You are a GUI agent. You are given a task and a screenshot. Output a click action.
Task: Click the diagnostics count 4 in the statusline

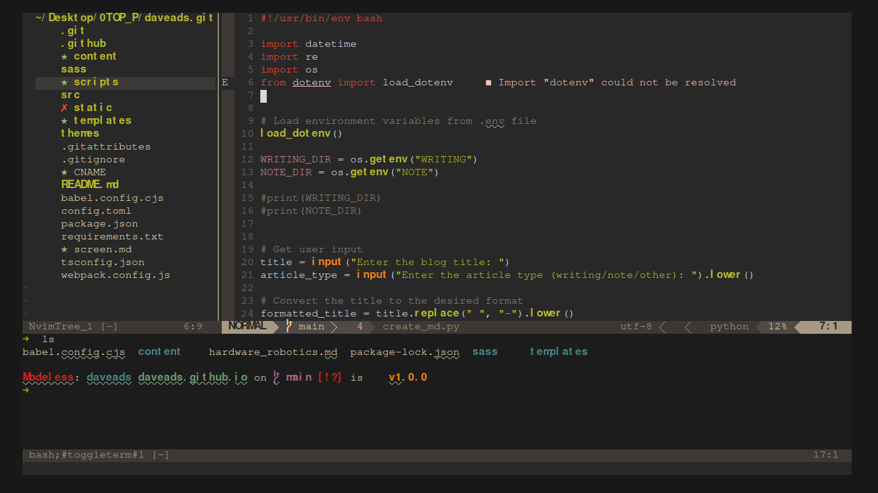coord(360,327)
